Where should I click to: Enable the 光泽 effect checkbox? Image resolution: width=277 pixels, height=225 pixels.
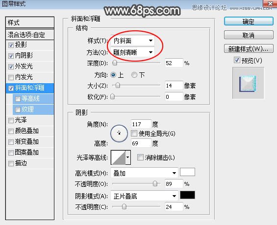[x=11, y=120]
